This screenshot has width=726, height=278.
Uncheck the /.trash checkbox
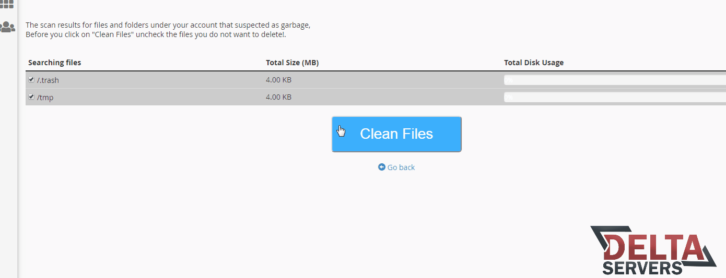[x=31, y=80]
